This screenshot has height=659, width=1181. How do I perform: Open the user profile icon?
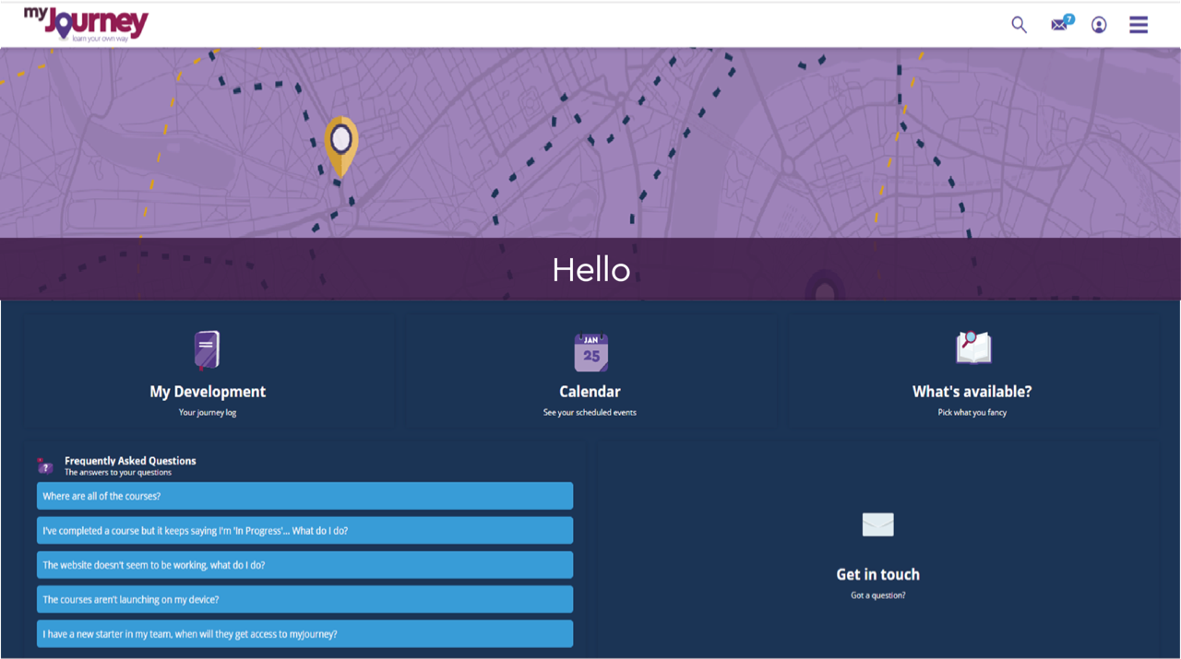click(x=1099, y=25)
